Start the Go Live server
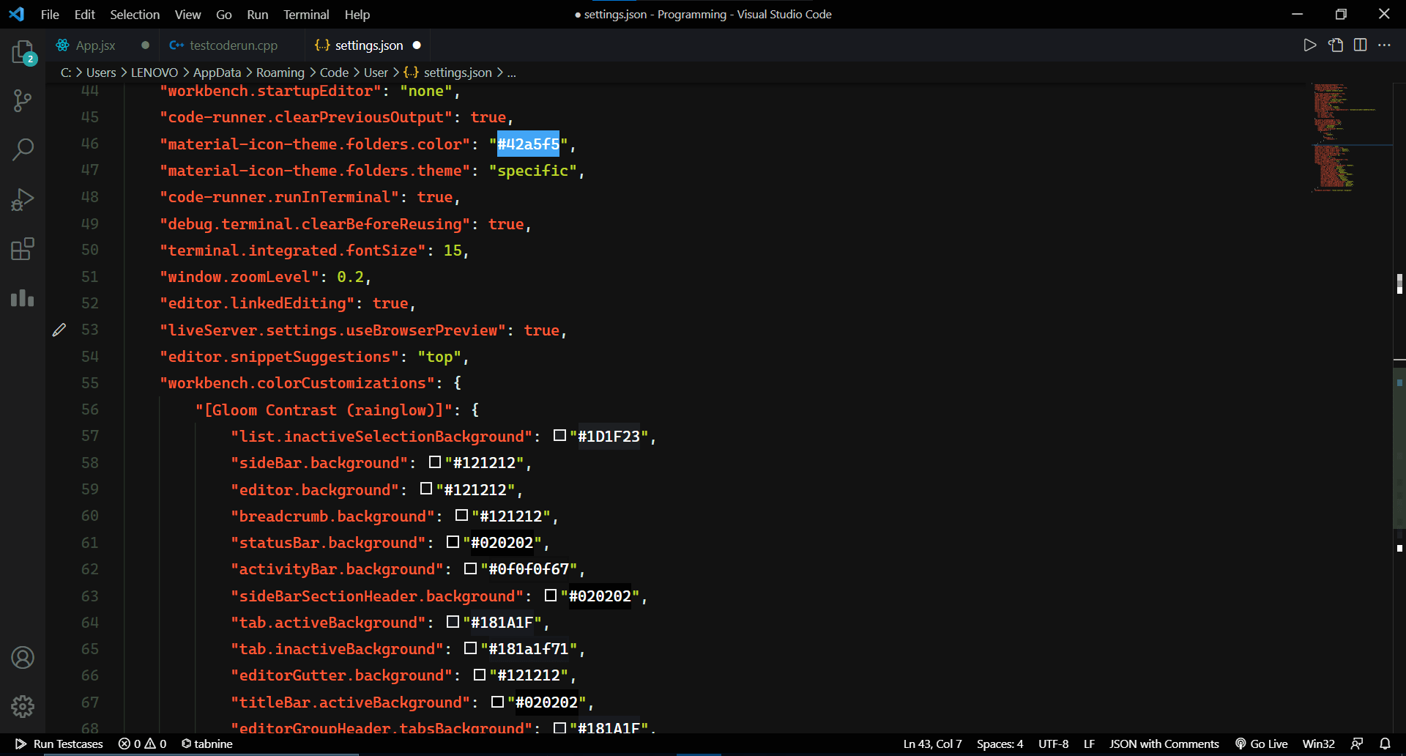 (1262, 744)
